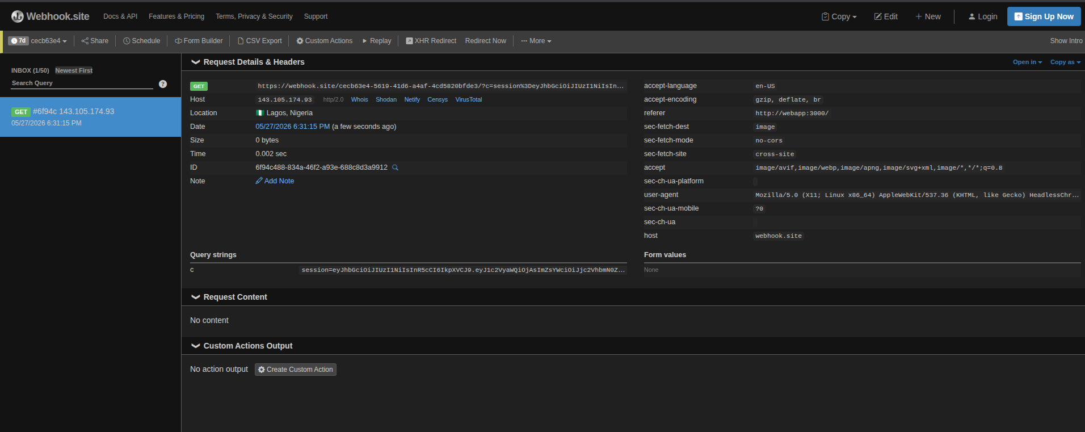Open the Support page
Viewport: 1085px width, 432px height.
click(x=316, y=16)
